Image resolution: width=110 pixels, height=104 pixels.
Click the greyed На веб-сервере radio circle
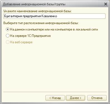click(x=8, y=42)
